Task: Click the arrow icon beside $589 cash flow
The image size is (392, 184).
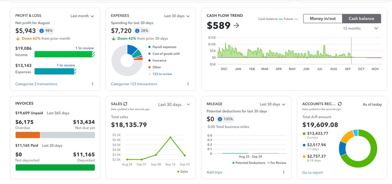Action: tap(236, 26)
